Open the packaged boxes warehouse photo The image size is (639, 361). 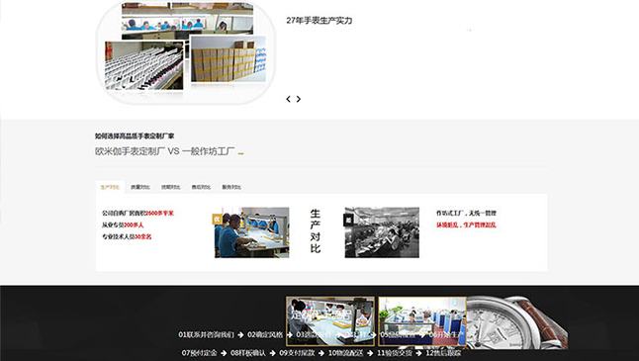(228, 59)
